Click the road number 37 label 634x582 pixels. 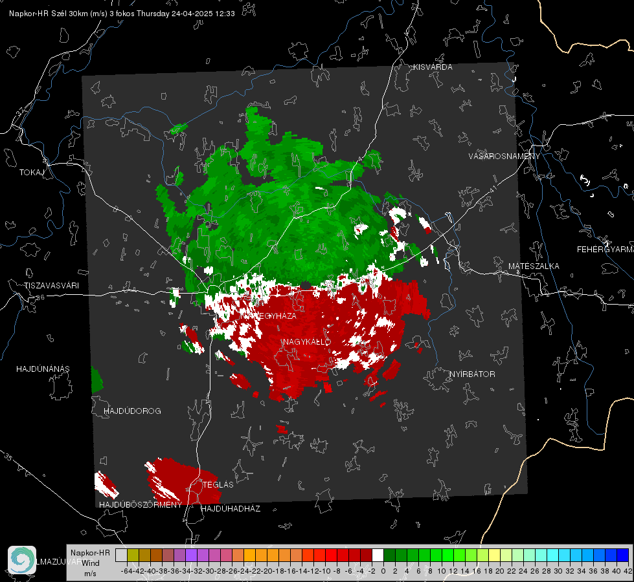click(21, 111)
